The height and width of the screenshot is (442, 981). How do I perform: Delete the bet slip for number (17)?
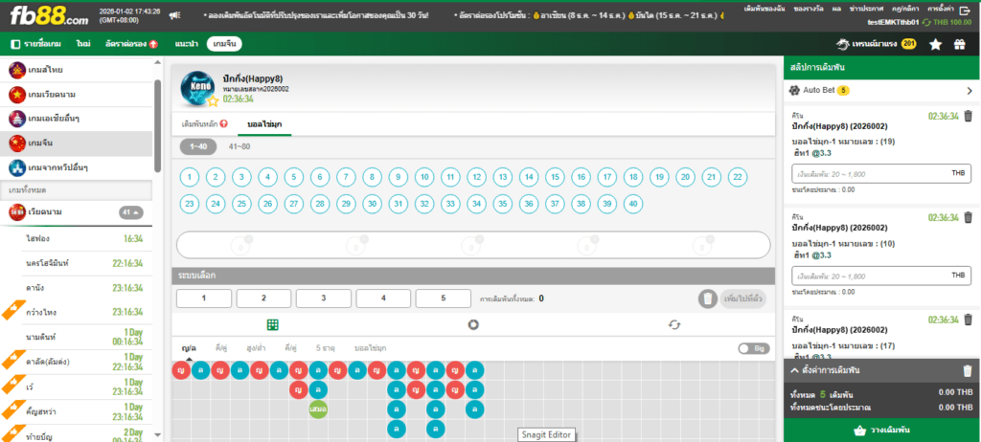click(x=968, y=320)
